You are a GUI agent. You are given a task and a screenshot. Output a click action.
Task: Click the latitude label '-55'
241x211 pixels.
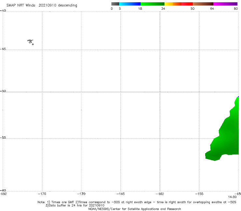(3, 138)
